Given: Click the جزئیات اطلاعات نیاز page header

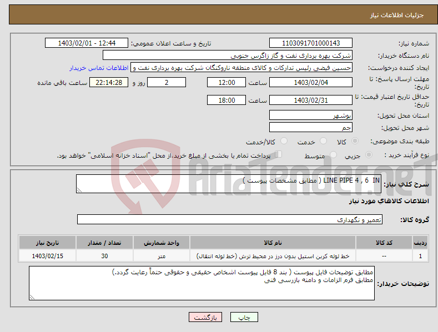Looking at the screenshot, I should point(397,15).
